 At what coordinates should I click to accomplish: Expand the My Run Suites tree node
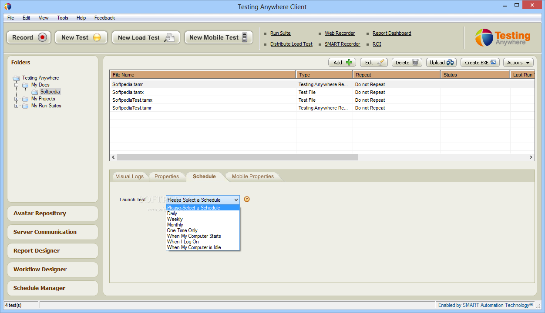[x=17, y=106]
